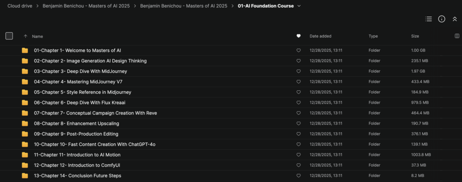The width and height of the screenshot is (462, 182).
Task: Sort list by Type column header
Action: coord(373,36)
